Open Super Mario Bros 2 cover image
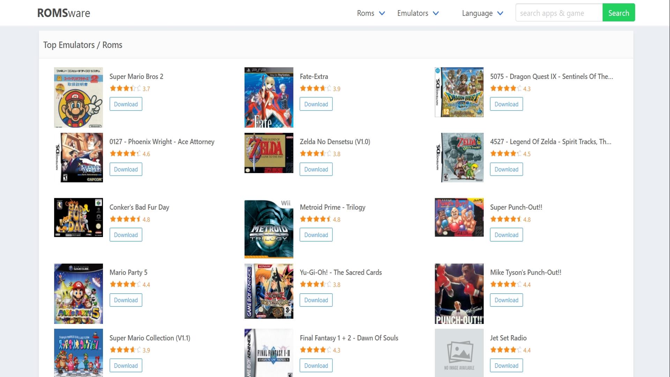670x377 pixels. pyautogui.click(x=79, y=97)
